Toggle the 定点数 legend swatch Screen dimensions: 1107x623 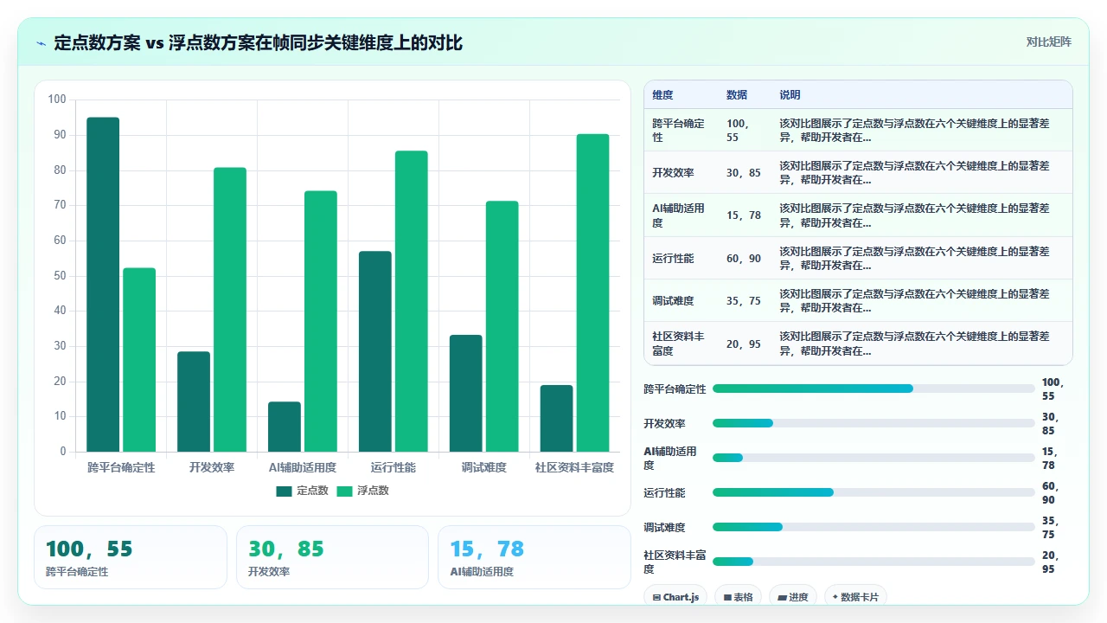pos(285,491)
